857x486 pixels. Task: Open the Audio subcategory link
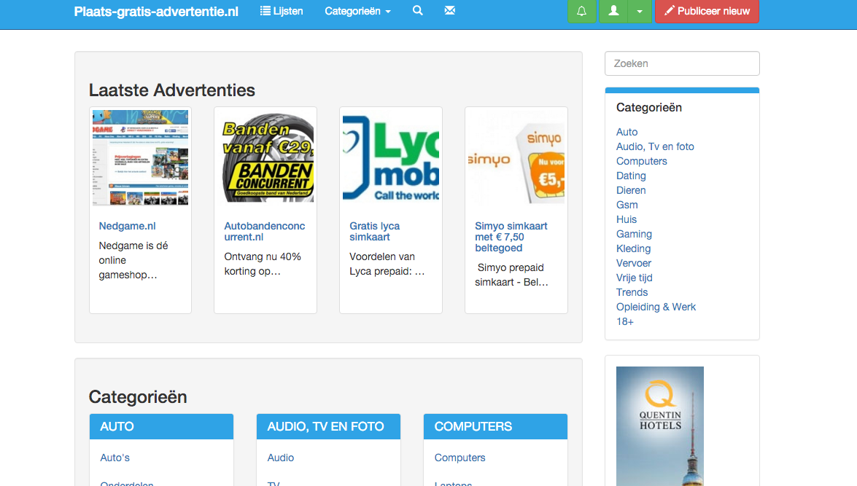point(280,458)
